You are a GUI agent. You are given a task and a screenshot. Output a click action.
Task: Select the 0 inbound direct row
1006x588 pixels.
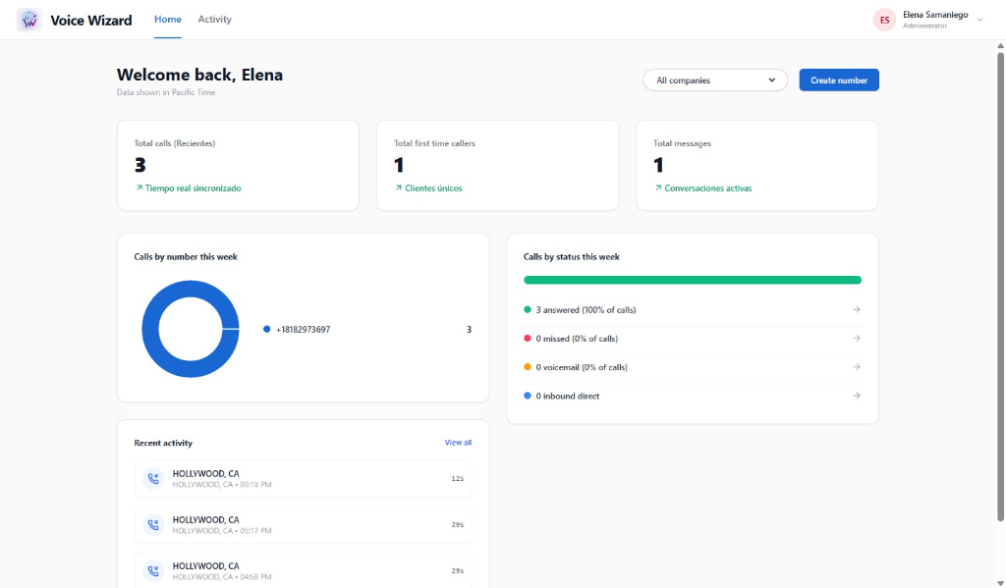click(693, 396)
